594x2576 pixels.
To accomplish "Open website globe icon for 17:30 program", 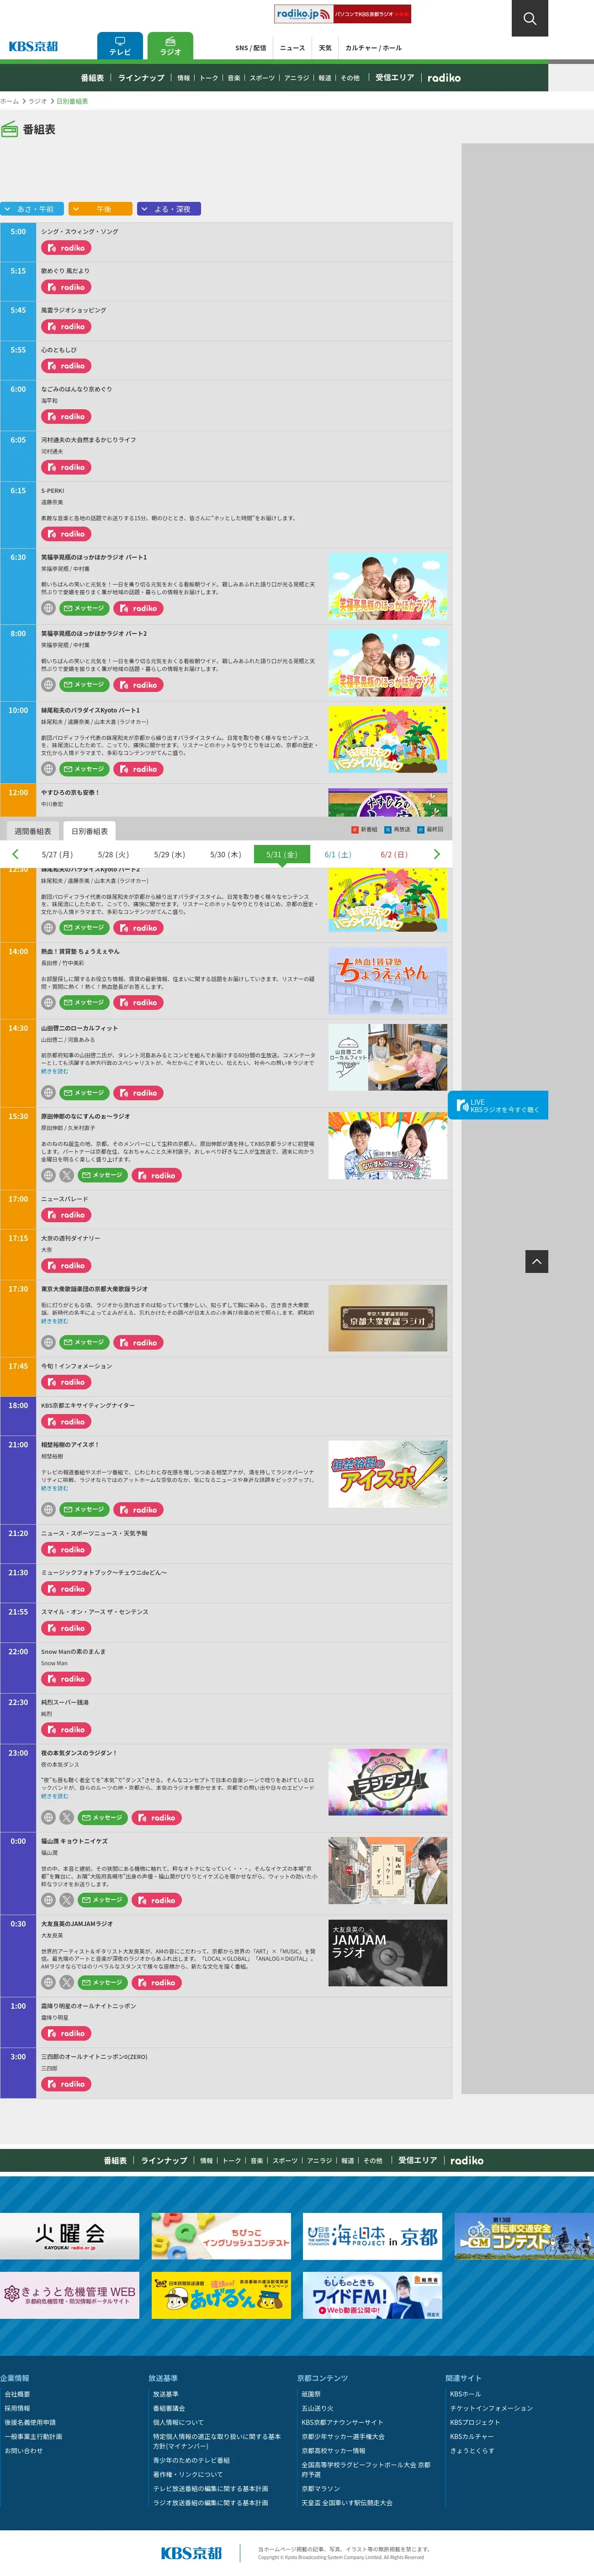I will point(48,1342).
